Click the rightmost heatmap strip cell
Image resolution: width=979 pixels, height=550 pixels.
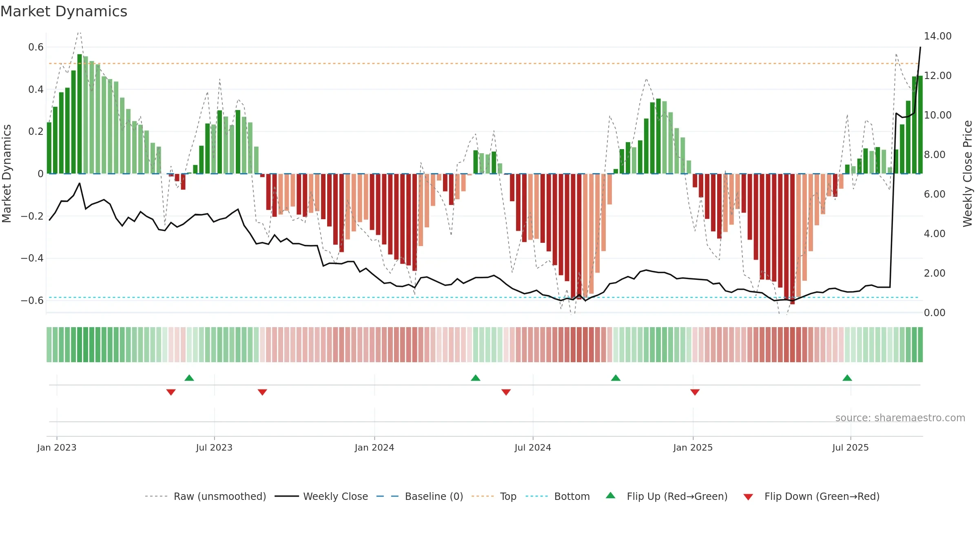pyautogui.click(x=920, y=345)
